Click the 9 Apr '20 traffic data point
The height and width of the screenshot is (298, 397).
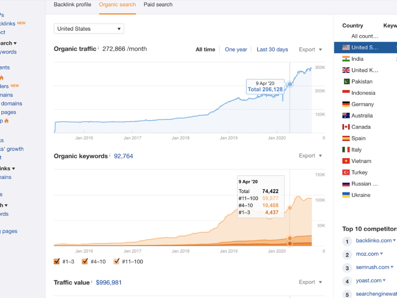(290, 84)
